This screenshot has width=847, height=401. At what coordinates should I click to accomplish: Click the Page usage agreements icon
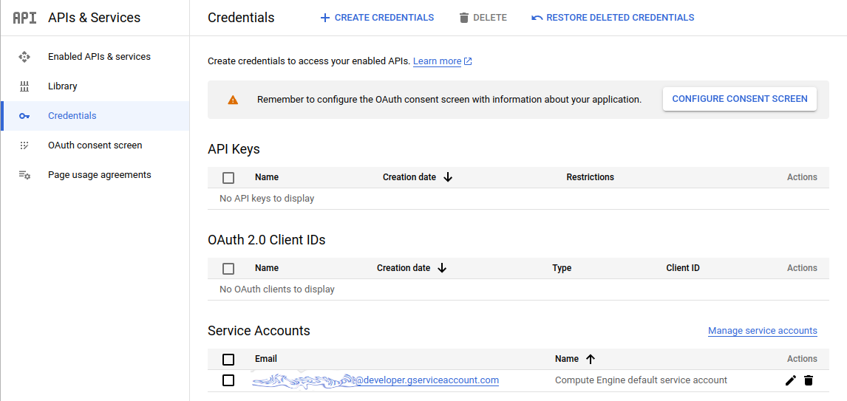point(24,175)
